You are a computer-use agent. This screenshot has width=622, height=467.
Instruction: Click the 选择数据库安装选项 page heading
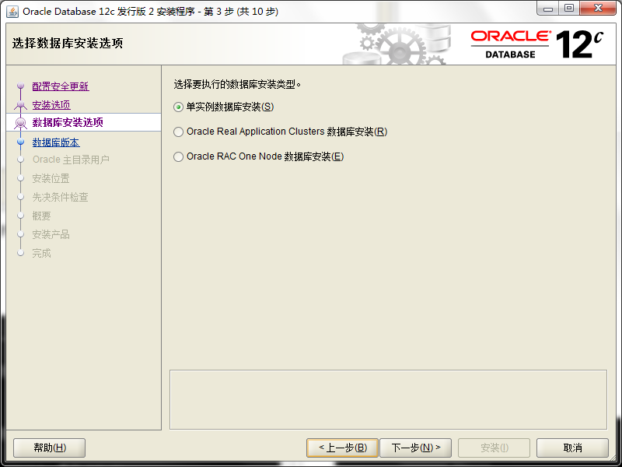click(x=68, y=43)
